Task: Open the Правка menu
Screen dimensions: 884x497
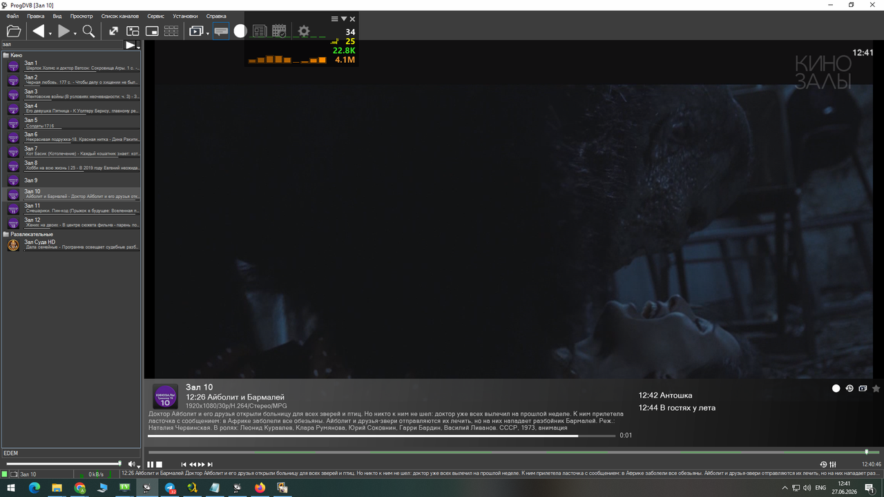Action: (x=36, y=16)
